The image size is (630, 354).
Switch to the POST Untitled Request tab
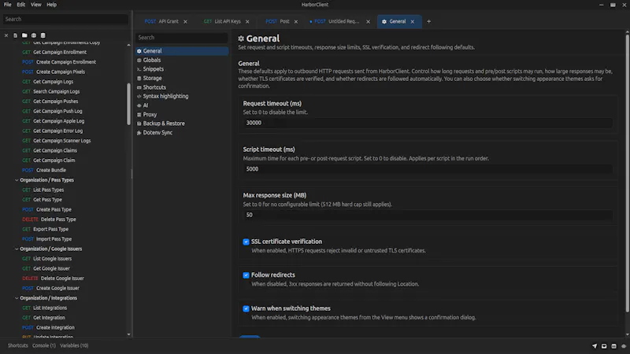tap(335, 22)
